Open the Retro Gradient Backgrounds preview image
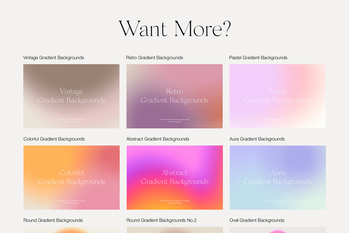 [x=174, y=96]
